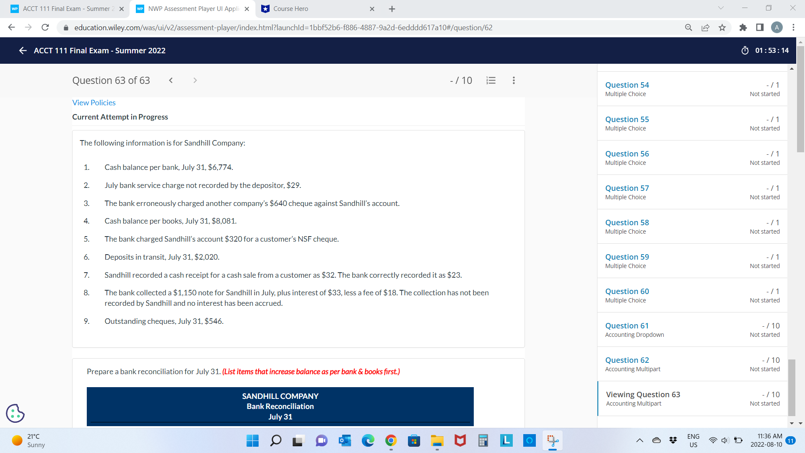Click the share icon in the address bar
Viewport: 805px width, 453px height.
[706, 27]
